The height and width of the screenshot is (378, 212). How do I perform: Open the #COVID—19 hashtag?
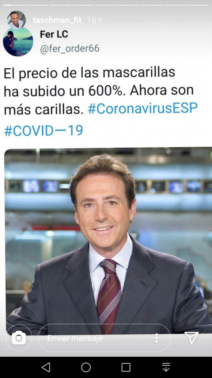[x=43, y=131]
